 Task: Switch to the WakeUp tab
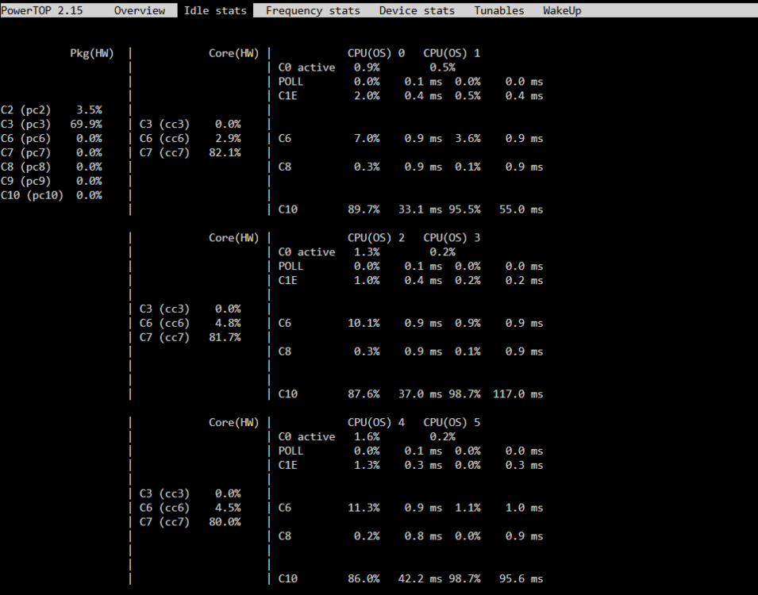pyautogui.click(x=562, y=10)
